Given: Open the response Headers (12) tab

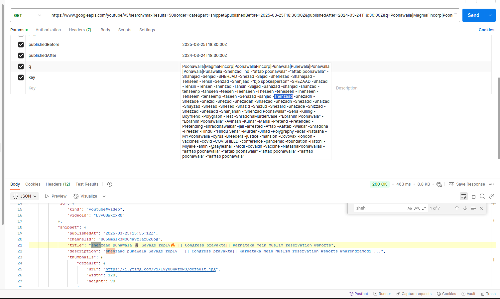Looking at the screenshot, I should 58,184.
